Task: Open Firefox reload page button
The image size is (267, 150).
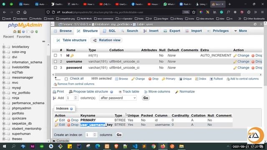Action: tap(18, 12)
